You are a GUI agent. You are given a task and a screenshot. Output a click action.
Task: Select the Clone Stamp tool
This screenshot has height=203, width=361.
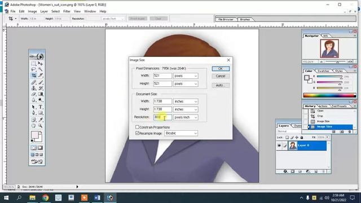click(34, 88)
